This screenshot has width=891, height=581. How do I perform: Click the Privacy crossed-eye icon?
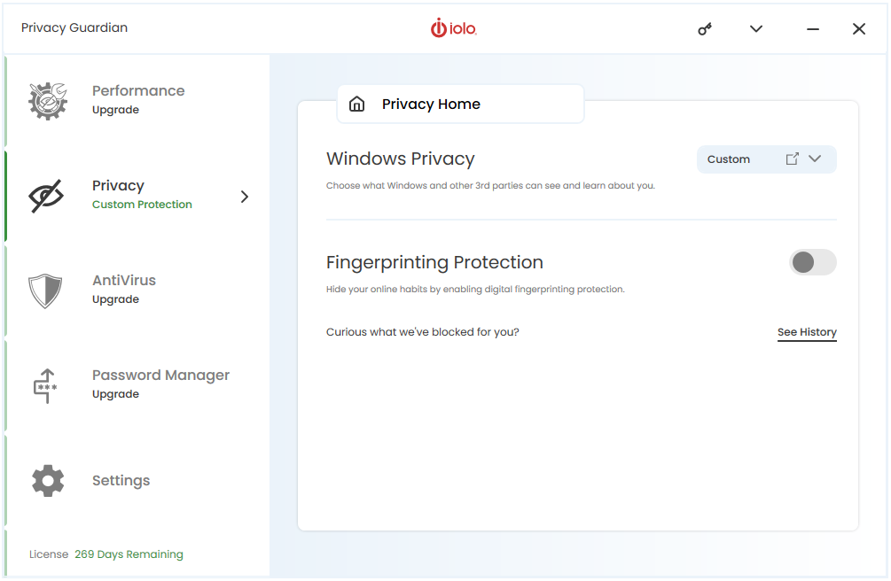pyautogui.click(x=46, y=196)
